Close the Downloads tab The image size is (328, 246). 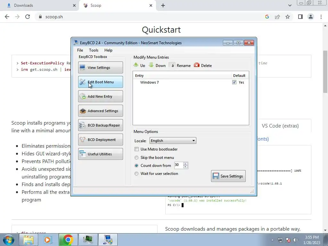pos(74,5)
